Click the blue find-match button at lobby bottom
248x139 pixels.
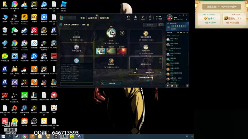(x=113, y=83)
